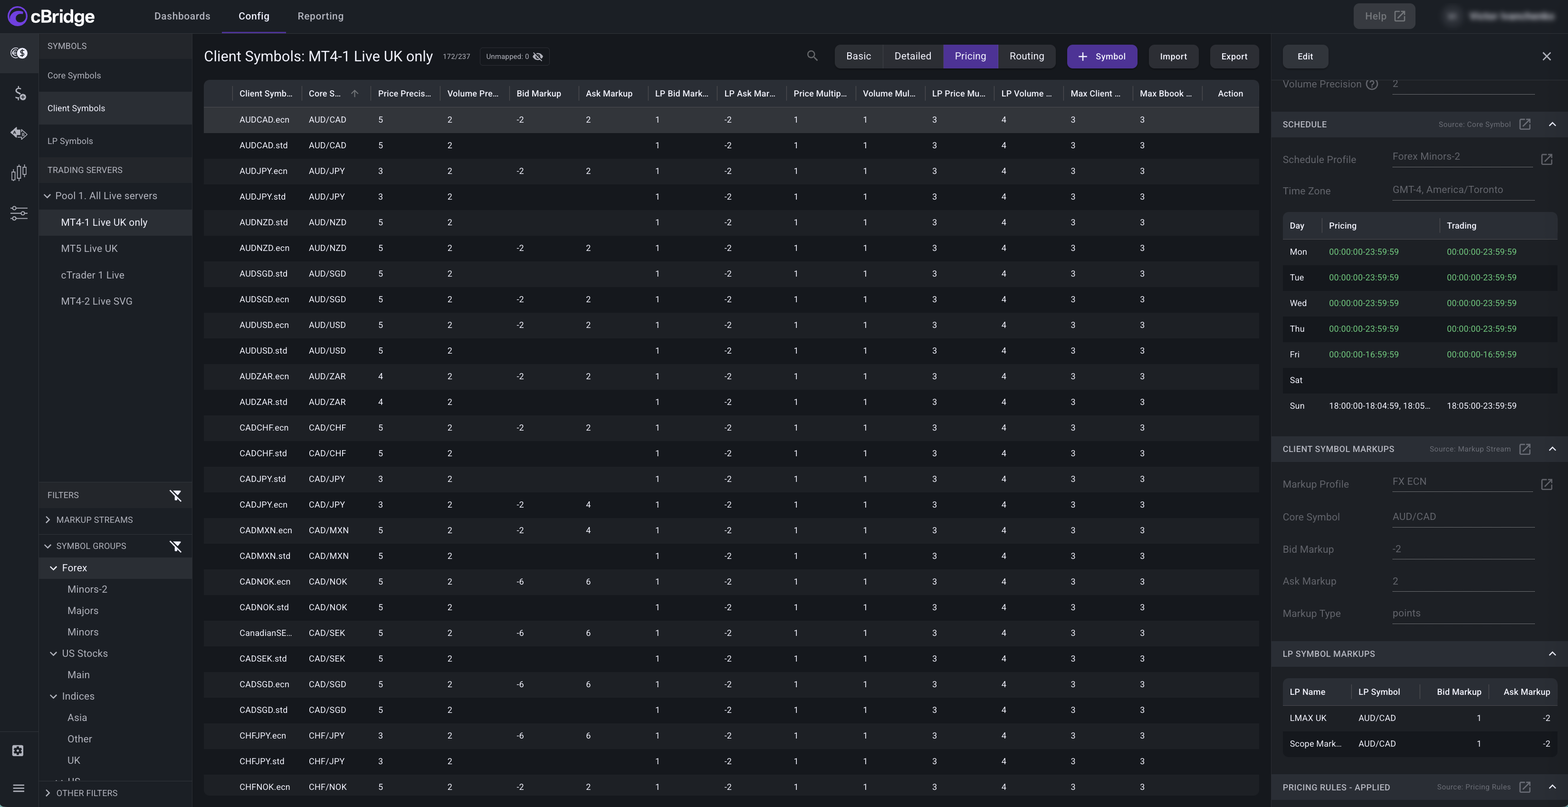
Task: Select the Pricing view tab
Action: [x=970, y=57]
